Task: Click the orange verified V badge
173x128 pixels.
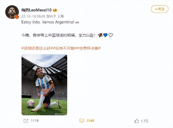Action: tap(17, 17)
